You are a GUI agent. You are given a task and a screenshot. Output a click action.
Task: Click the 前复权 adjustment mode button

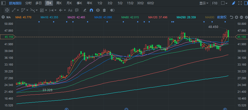222,17
